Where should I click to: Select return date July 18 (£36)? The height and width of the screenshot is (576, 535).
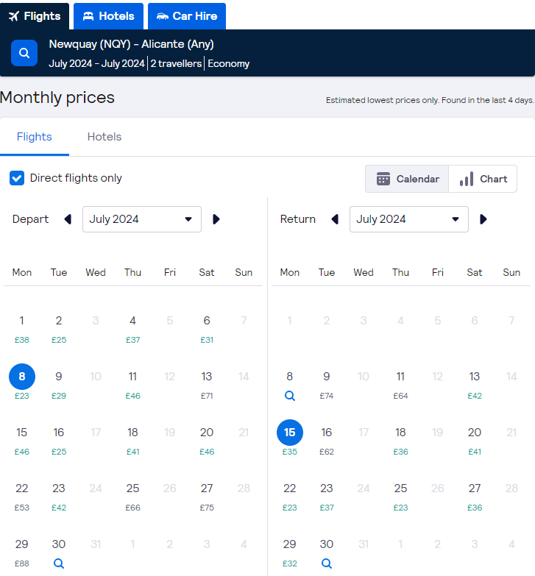tap(400, 441)
